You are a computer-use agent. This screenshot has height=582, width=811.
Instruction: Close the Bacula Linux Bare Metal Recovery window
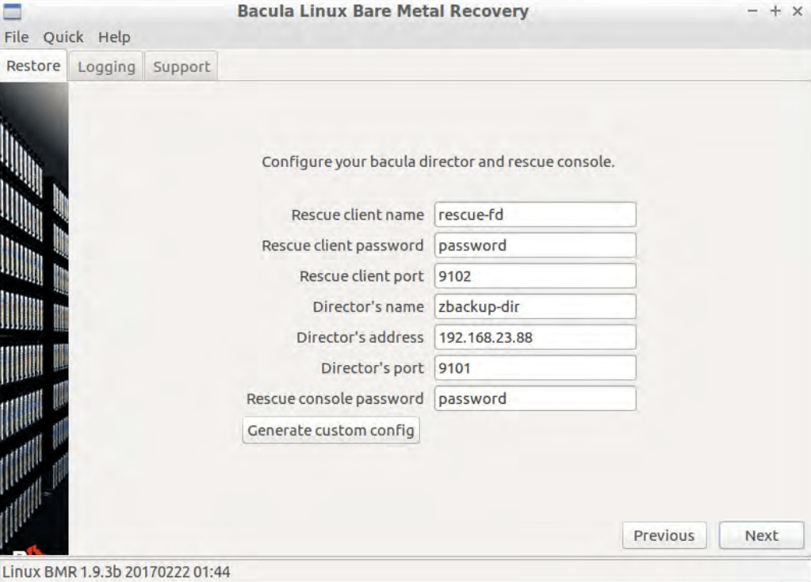[x=797, y=11]
